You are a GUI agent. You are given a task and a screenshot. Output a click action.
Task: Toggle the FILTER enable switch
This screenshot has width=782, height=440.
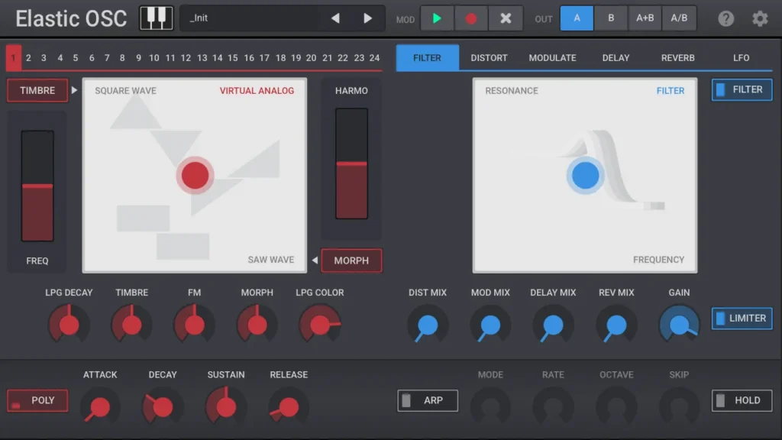[x=742, y=90]
